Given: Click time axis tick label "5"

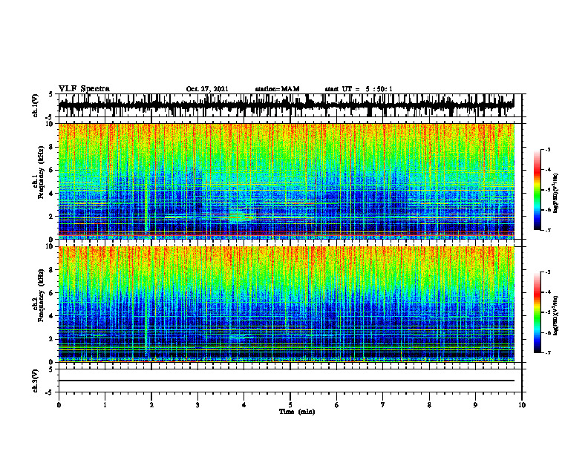Looking at the screenshot, I should tap(290, 405).
